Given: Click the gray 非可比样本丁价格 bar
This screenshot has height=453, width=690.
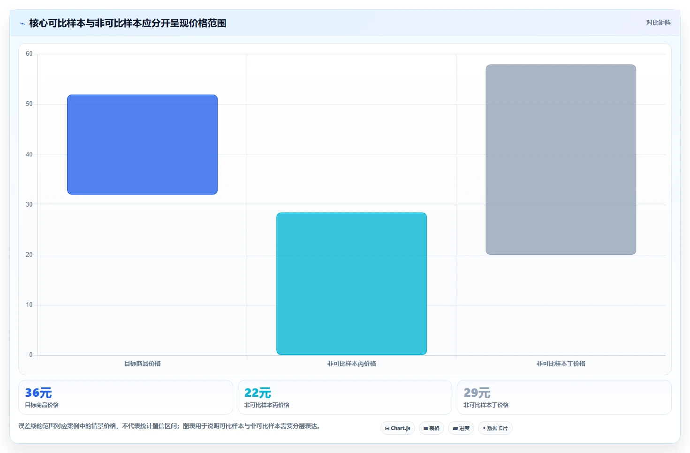Looking at the screenshot, I should pyautogui.click(x=561, y=160).
